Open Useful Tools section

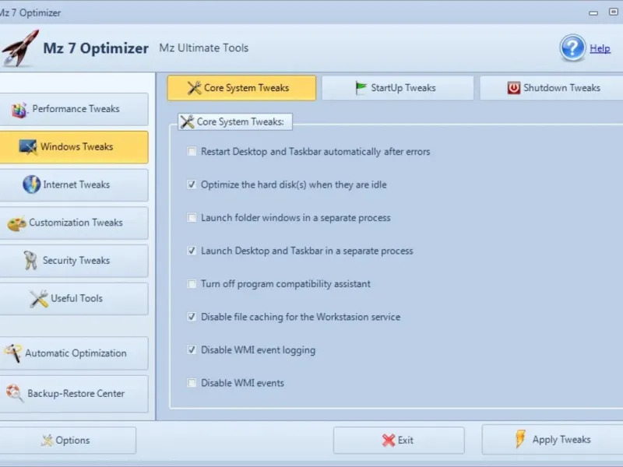click(x=74, y=299)
